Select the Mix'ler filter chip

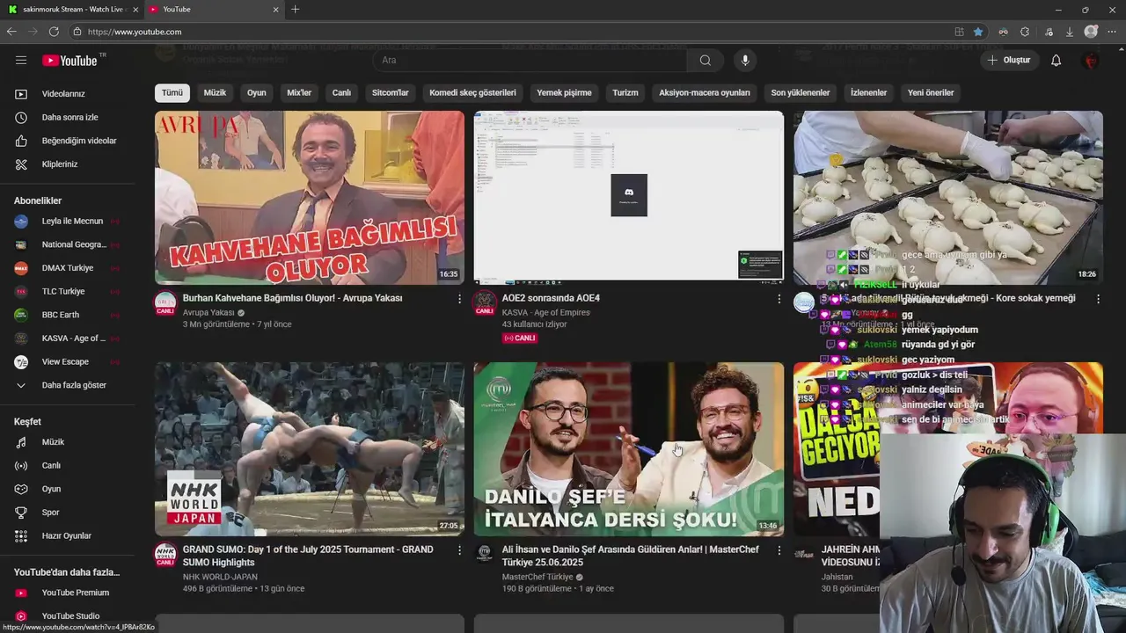[x=299, y=92]
